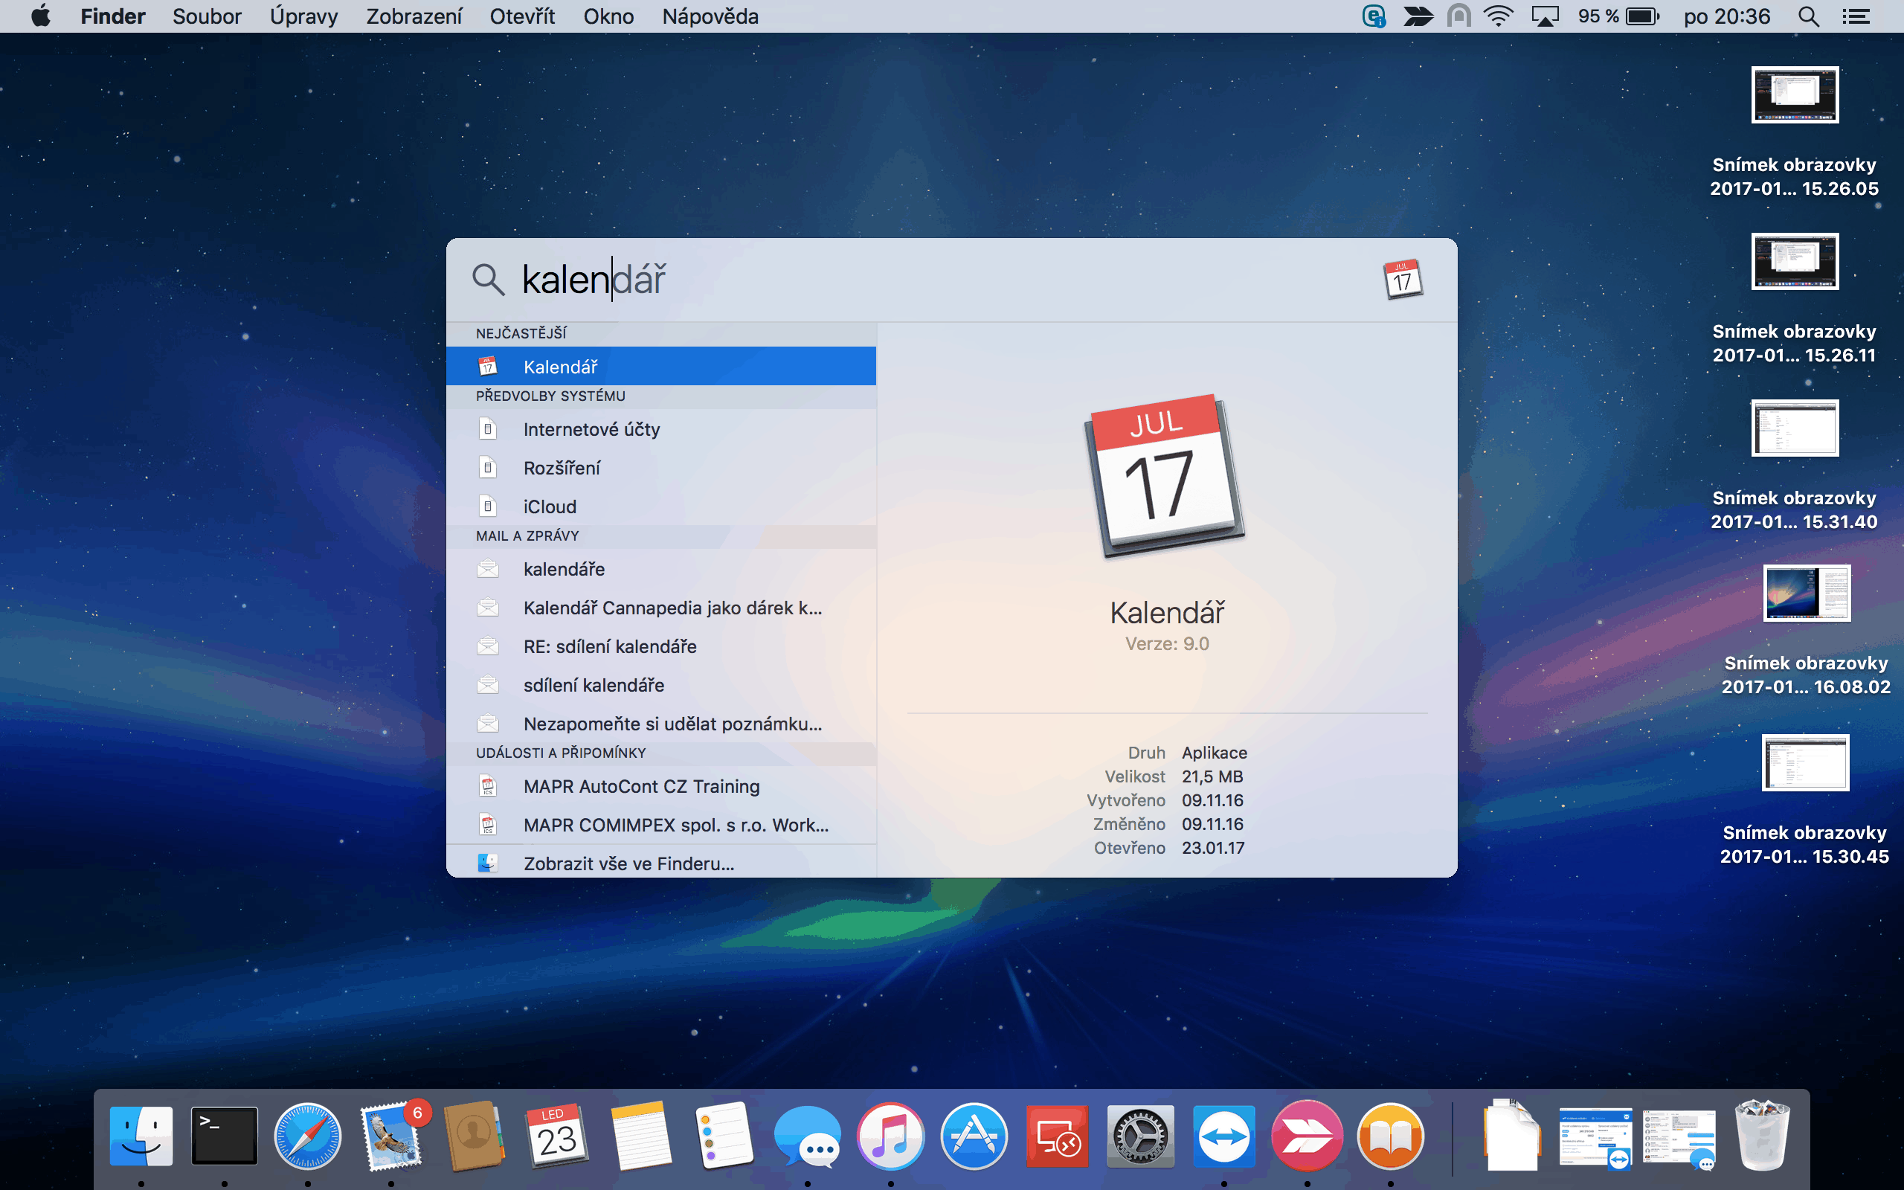The width and height of the screenshot is (1904, 1190).
Task: Open Remote Desktop red icon in Dock
Action: [x=1058, y=1136]
